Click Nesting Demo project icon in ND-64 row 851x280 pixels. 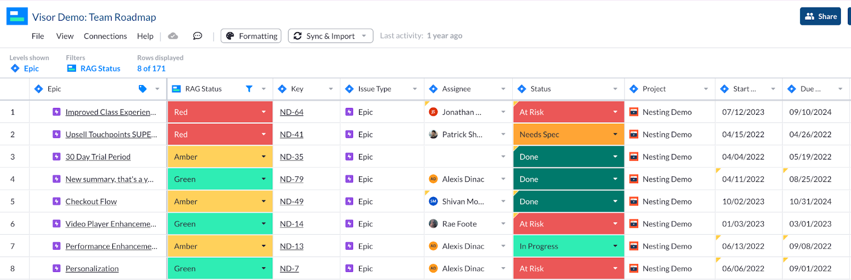tap(633, 112)
